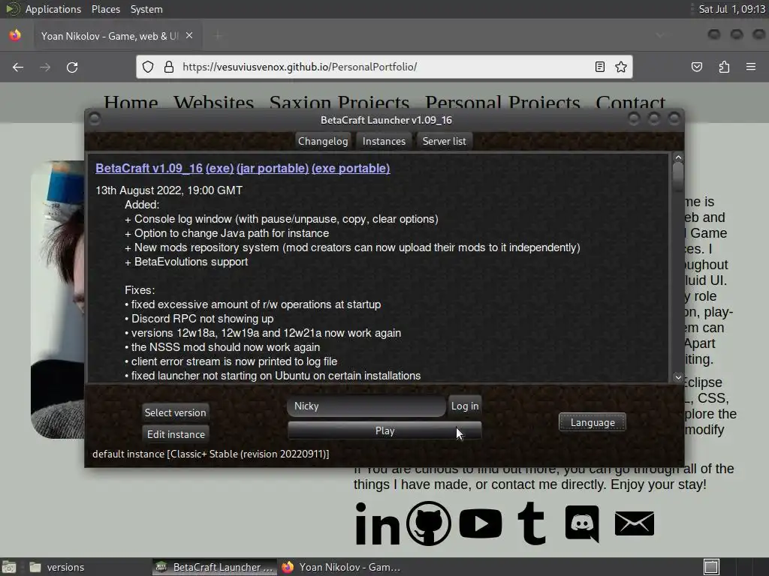The width and height of the screenshot is (769, 576).
Task: Switch to BetaCraft Launcher taskbar item
Action: tap(214, 567)
